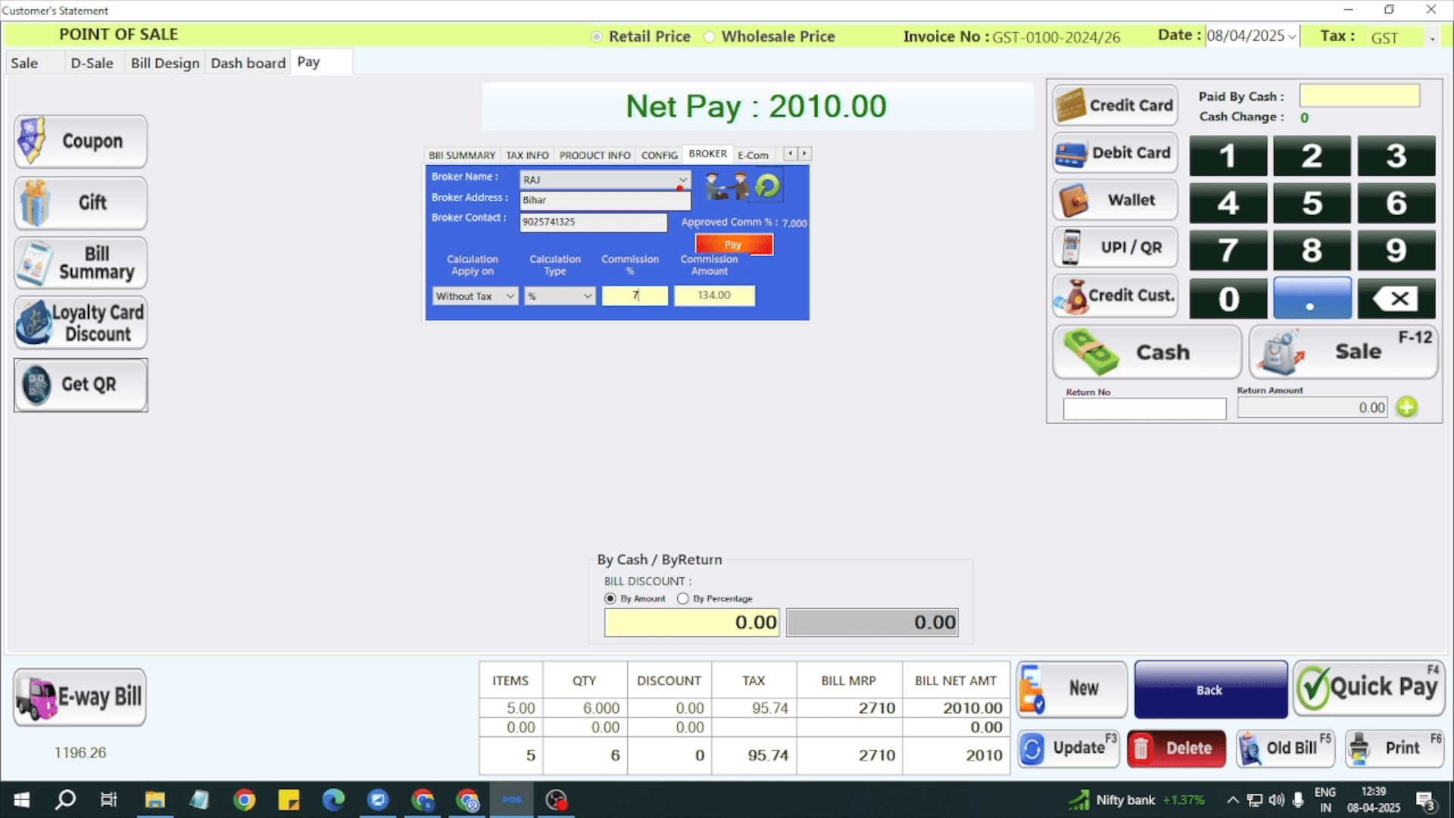Screen dimensions: 1454x818
Task: Expand the Broker Name dropdown
Action: click(x=682, y=180)
